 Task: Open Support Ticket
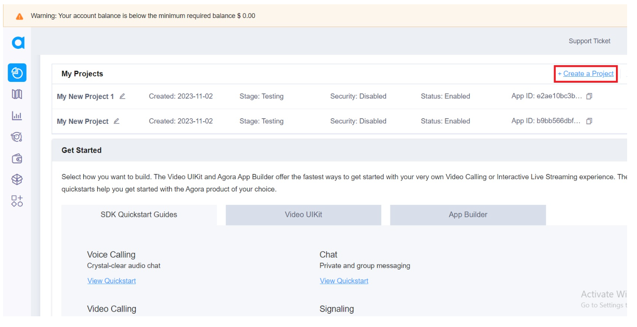[589, 41]
